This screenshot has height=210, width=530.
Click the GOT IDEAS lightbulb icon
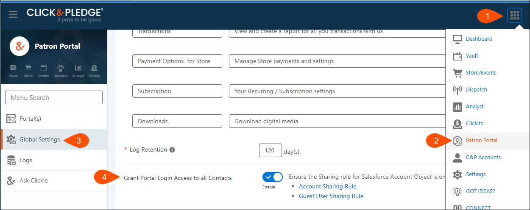[x=457, y=191]
